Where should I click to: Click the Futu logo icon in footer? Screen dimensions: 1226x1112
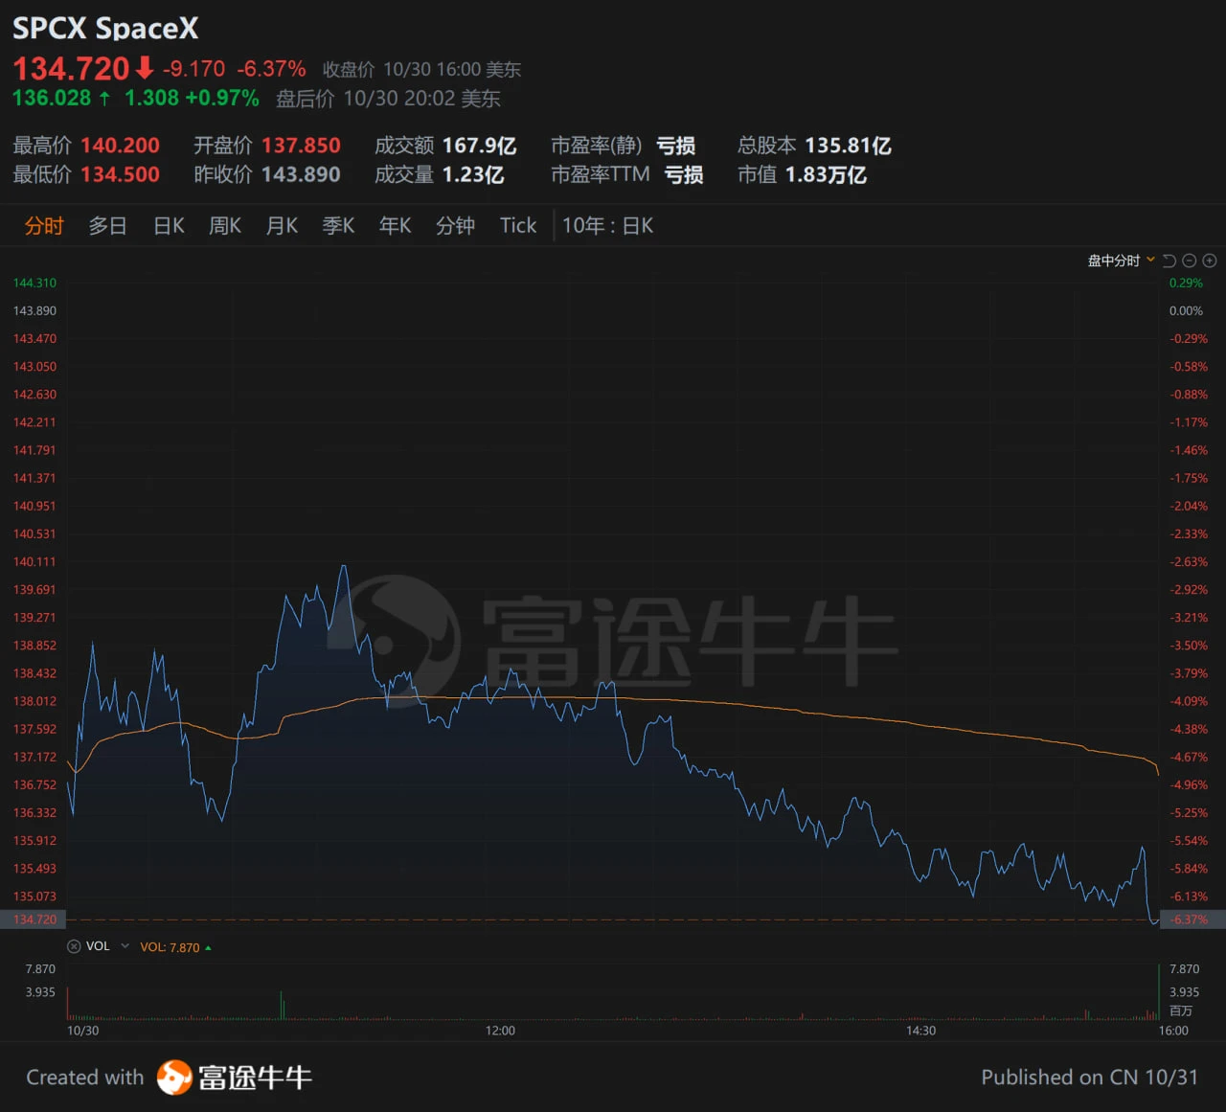tap(174, 1078)
